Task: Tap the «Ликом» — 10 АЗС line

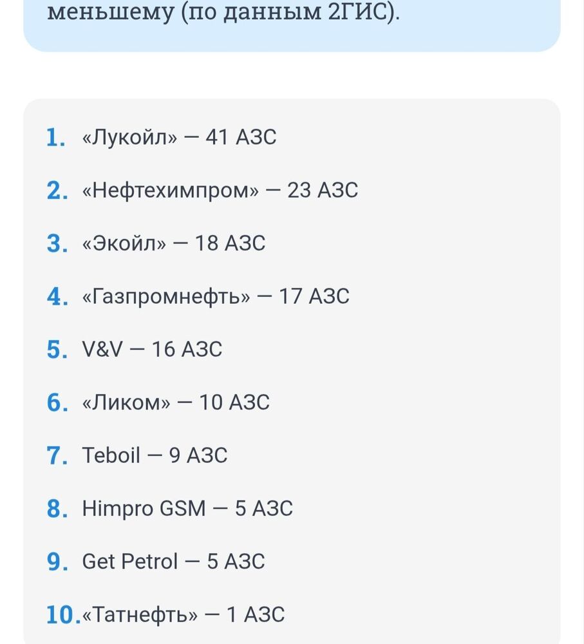Action: point(176,402)
